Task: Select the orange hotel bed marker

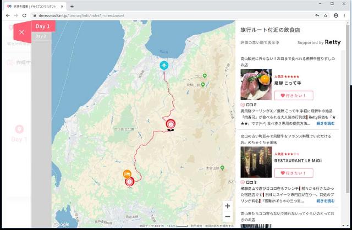Action: 127,174
